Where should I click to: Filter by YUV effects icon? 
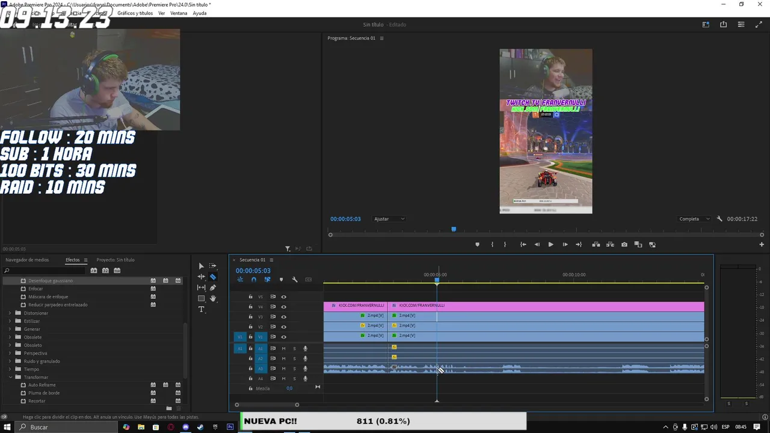pos(117,271)
